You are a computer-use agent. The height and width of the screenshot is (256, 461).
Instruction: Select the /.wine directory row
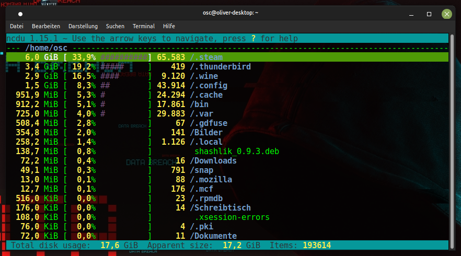coord(227,76)
